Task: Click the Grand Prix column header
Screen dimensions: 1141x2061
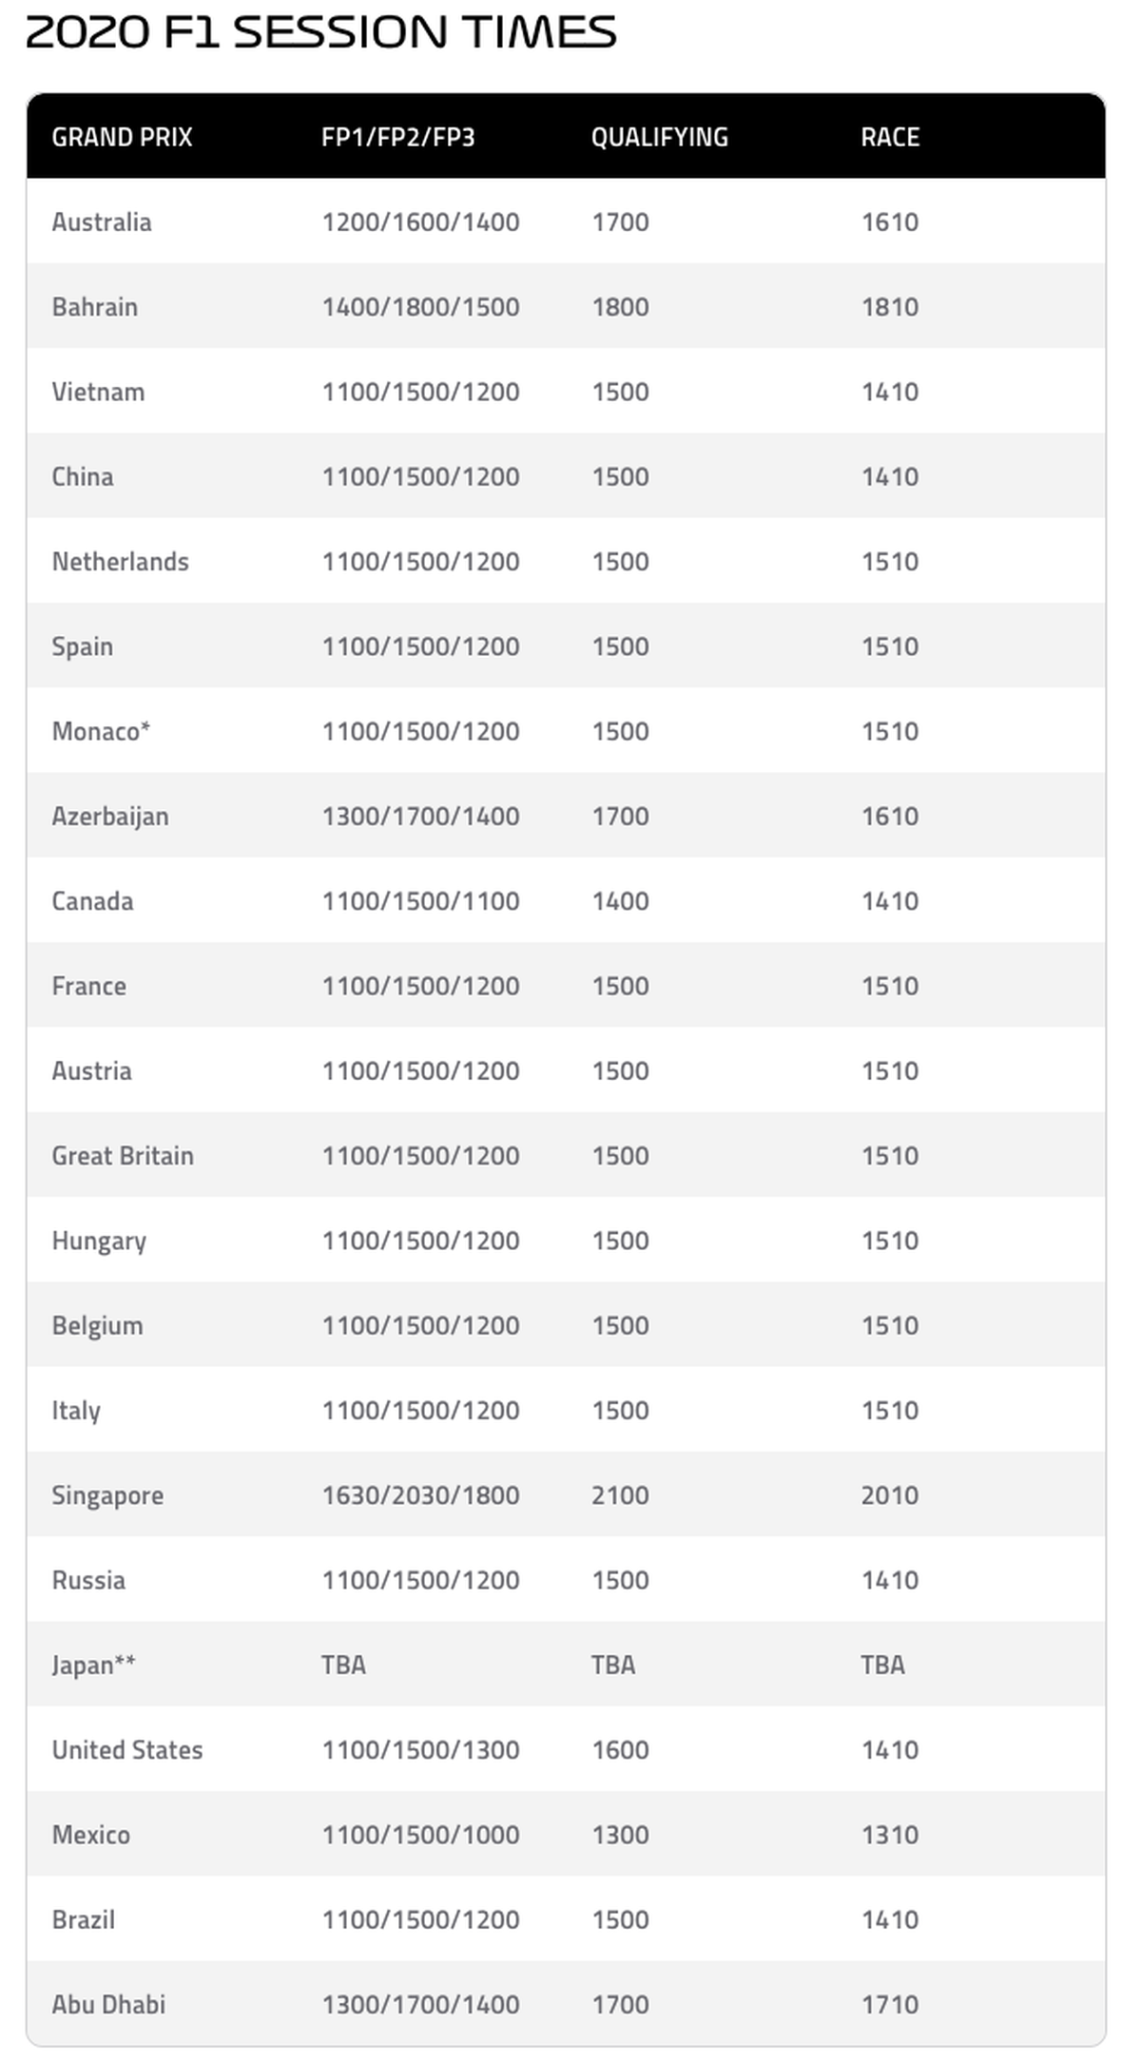Action: pos(122,138)
